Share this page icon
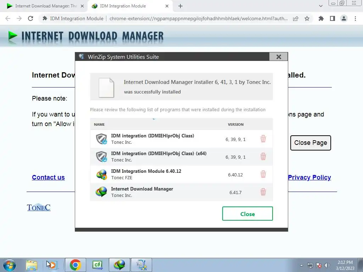Screen dimensions: 363x272 (296, 18)
